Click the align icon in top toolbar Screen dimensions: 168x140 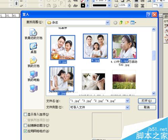click(70, 1)
